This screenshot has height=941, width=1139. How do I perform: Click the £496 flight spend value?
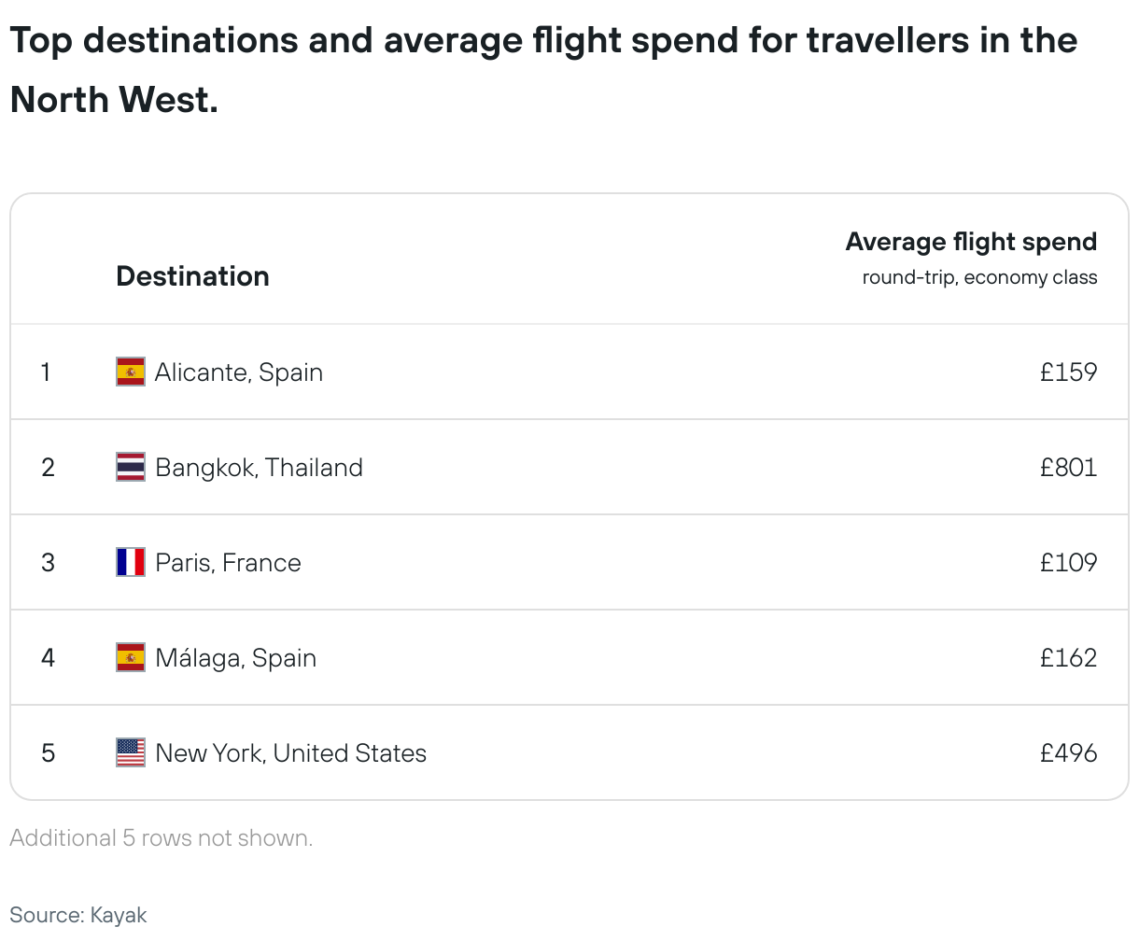pyautogui.click(x=1068, y=753)
